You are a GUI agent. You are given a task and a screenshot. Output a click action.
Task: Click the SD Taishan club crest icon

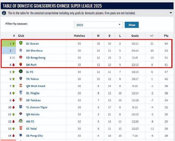tap(21, 100)
